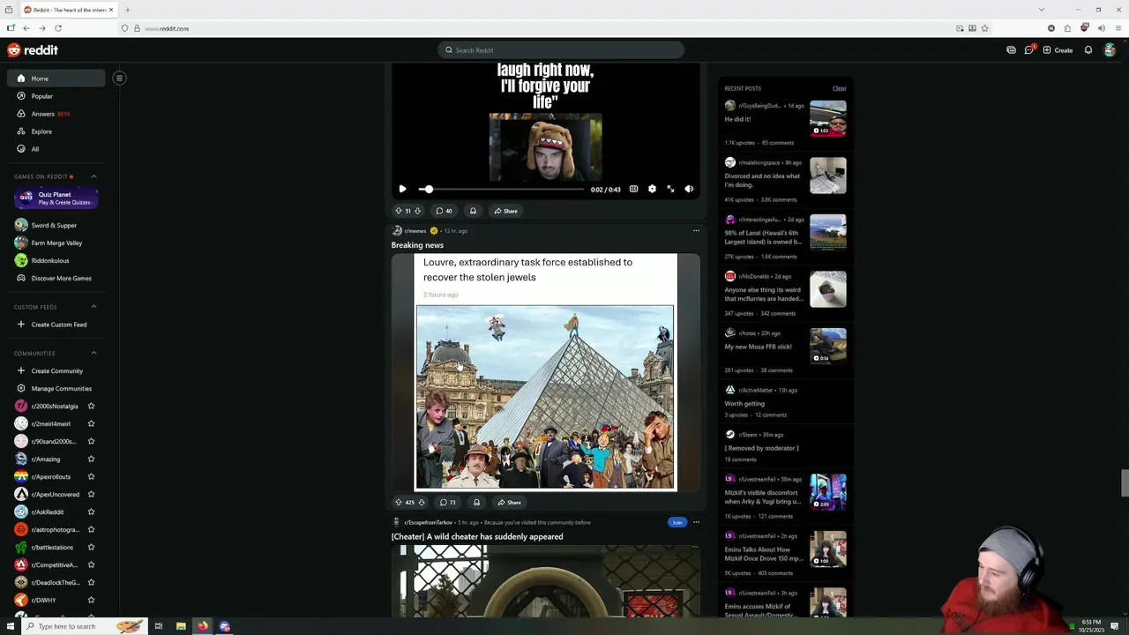This screenshot has height=635, width=1129.
Task: Open video settings gear
Action: point(652,189)
